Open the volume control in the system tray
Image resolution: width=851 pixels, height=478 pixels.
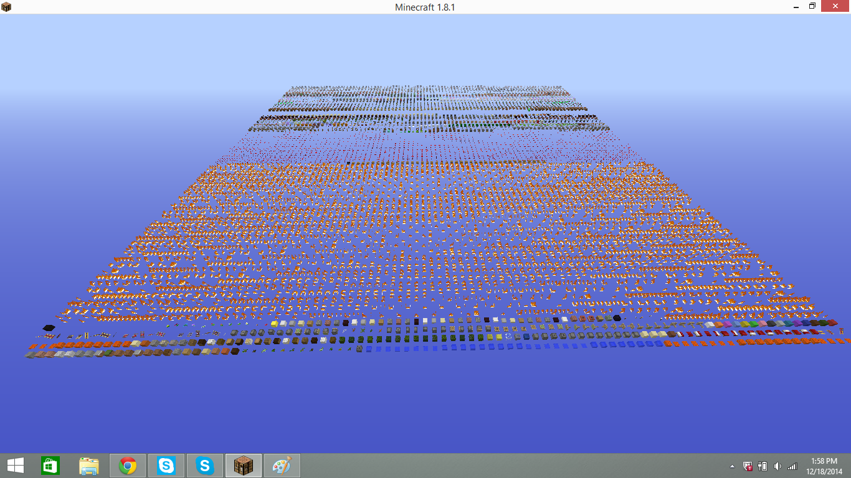(x=777, y=466)
